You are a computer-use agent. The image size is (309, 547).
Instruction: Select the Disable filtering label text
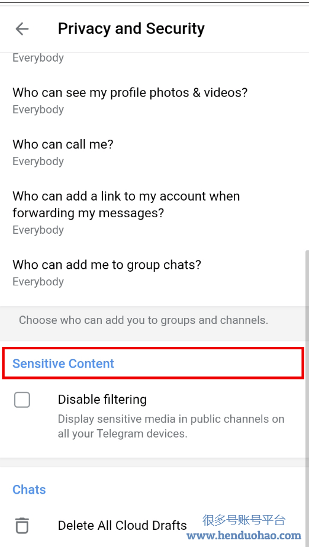click(x=102, y=399)
